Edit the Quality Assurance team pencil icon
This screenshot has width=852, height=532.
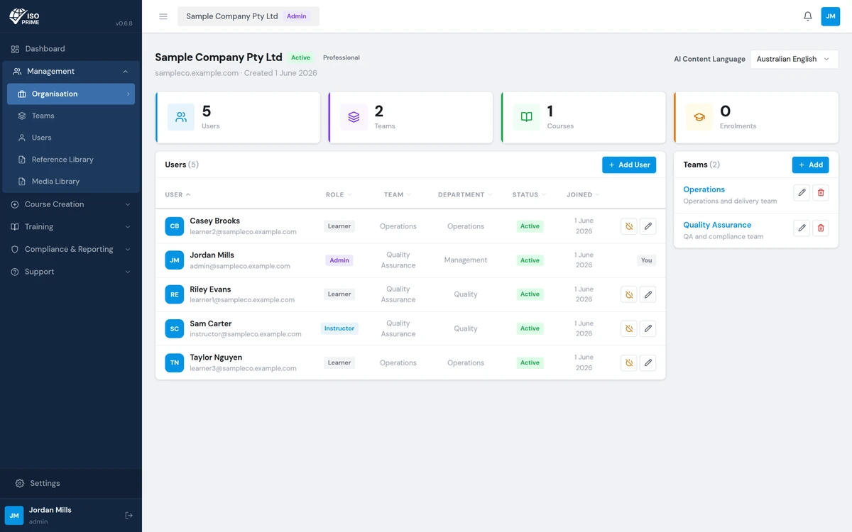[x=802, y=228]
